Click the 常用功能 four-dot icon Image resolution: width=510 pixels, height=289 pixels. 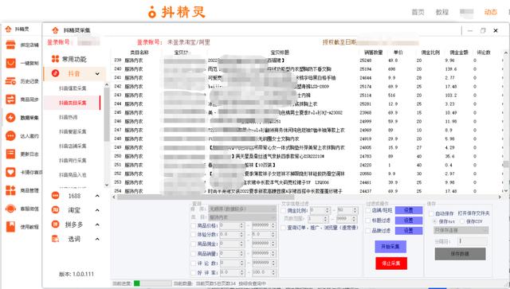55,59
